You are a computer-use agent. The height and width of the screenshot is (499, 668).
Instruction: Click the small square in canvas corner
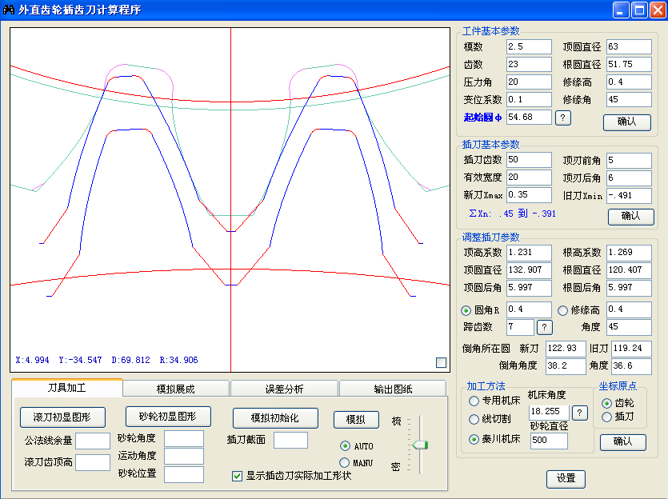(441, 363)
